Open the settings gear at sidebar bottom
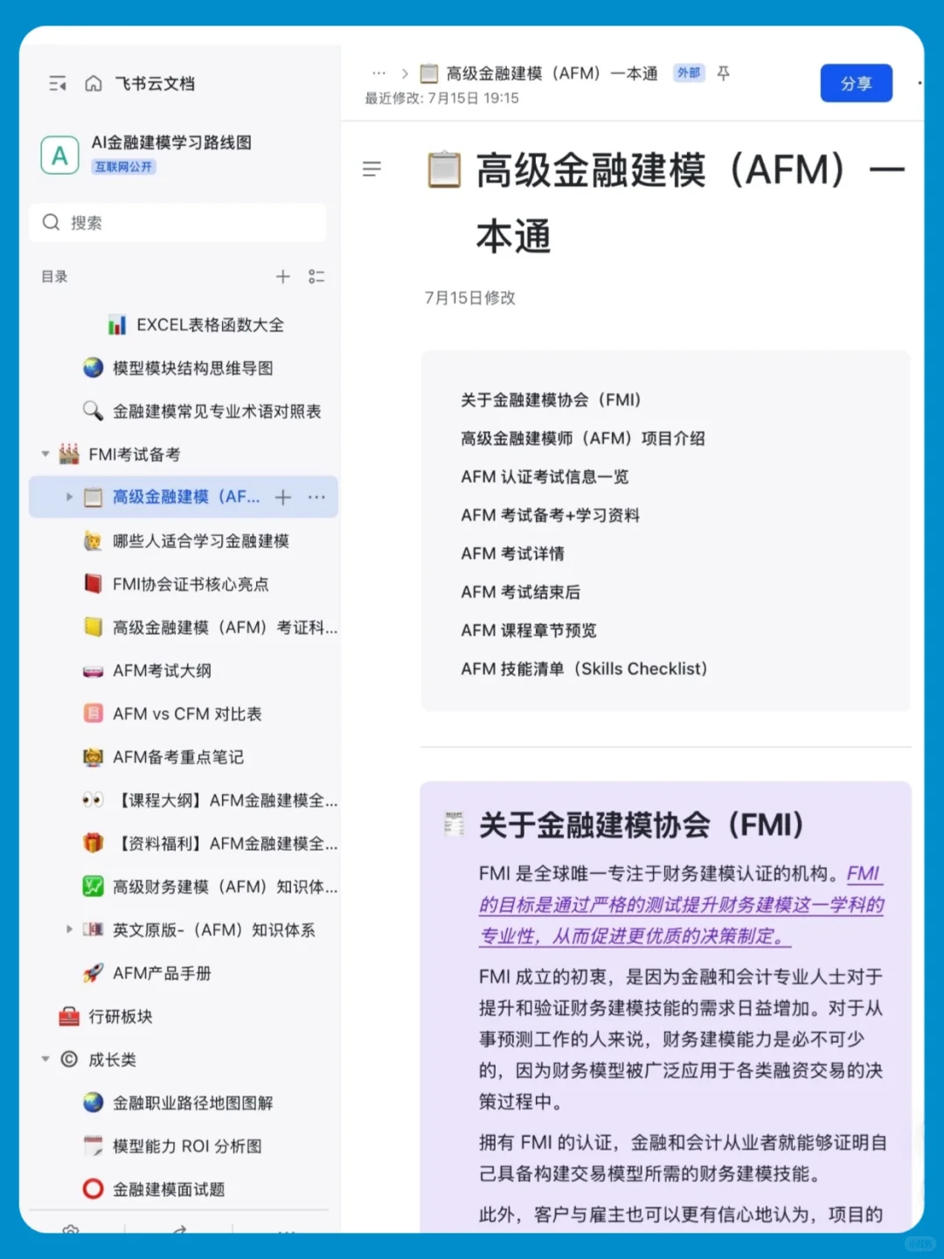 pos(71,1231)
